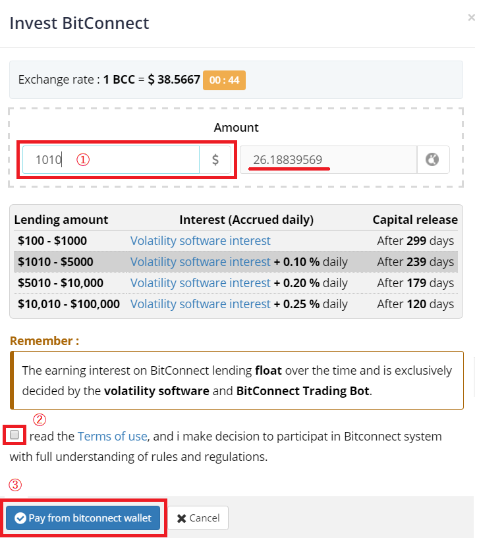The image size is (477, 538).
Task: Click the Exchange rate 1 BCC value text
Action: point(152,80)
